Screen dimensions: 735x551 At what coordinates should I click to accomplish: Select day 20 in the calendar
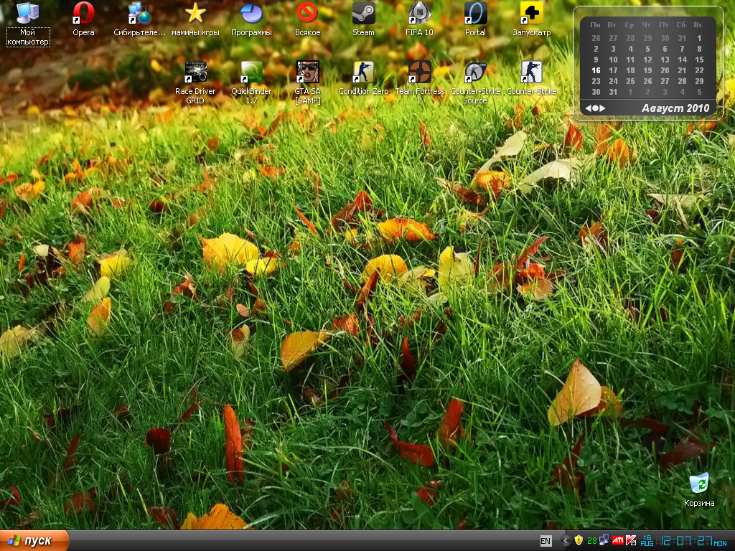point(665,70)
